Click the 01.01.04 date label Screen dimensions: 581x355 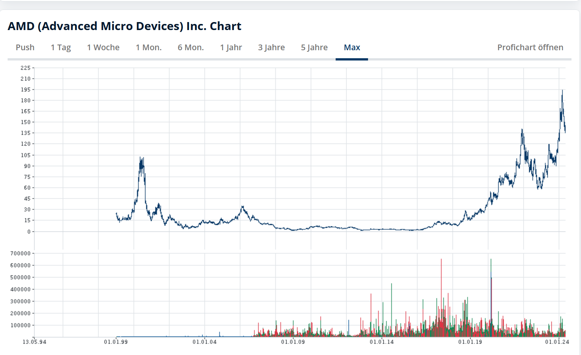point(205,342)
